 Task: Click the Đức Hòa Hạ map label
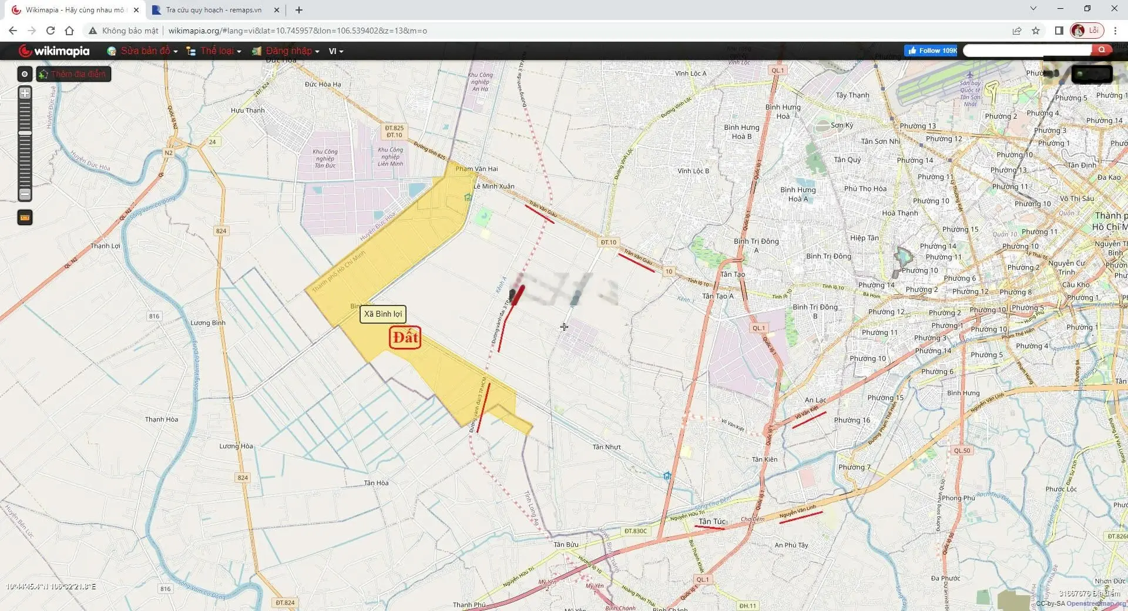[323, 84]
